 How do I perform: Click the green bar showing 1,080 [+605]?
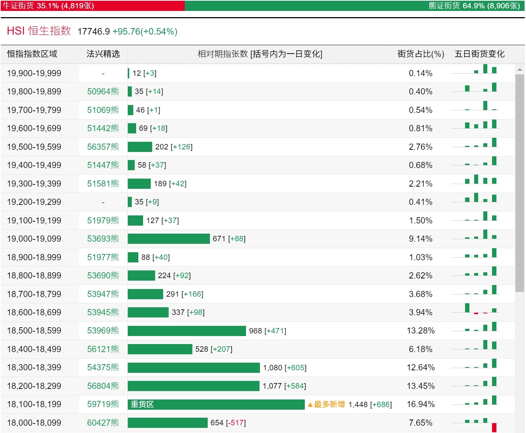click(194, 368)
